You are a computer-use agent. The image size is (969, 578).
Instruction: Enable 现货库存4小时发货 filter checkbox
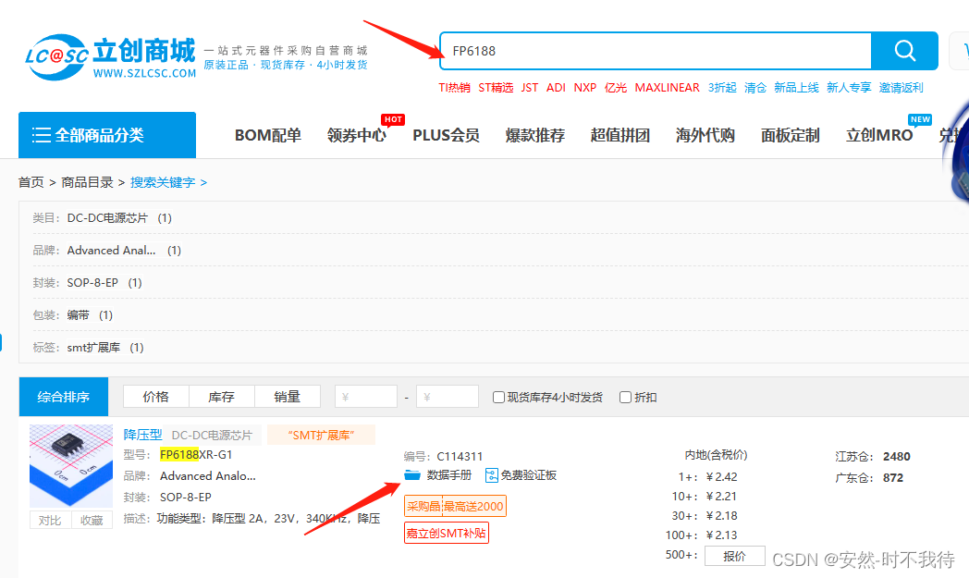click(x=498, y=396)
